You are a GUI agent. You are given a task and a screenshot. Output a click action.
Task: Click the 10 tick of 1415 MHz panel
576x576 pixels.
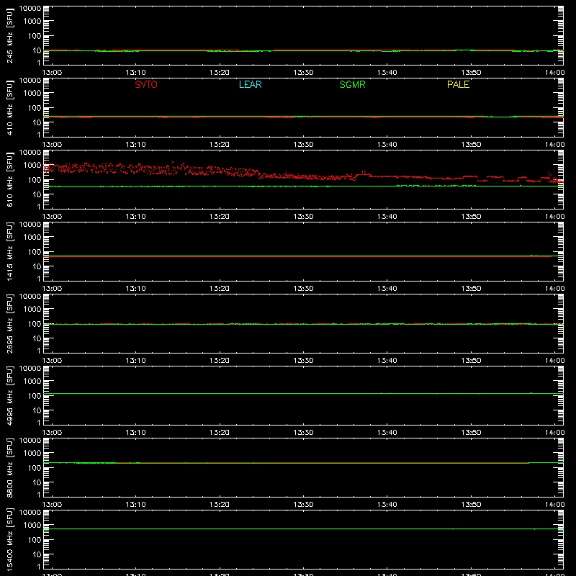[x=37, y=266]
